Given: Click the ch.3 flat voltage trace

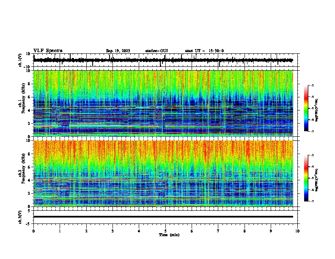Looking at the screenshot, I should pos(163,217).
